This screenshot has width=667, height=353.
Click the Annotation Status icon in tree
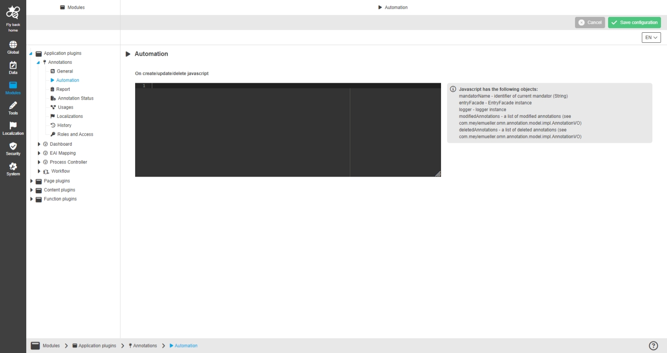point(53,98)
